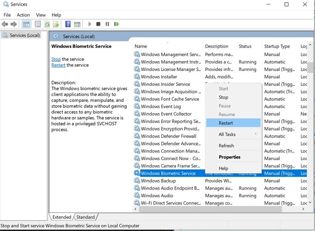Click the Stop the service link

[56, 60]
